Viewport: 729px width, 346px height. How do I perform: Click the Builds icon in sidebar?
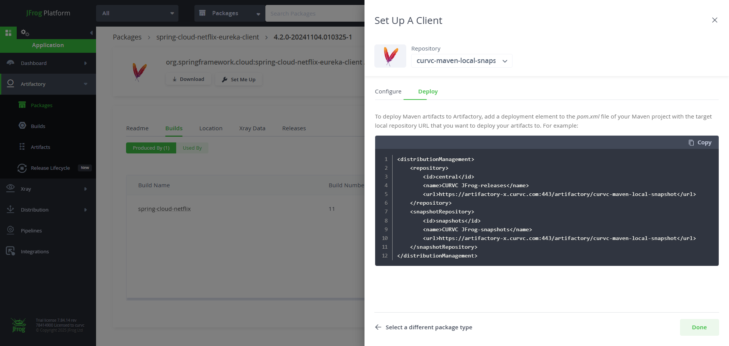[x=22, y=126]
